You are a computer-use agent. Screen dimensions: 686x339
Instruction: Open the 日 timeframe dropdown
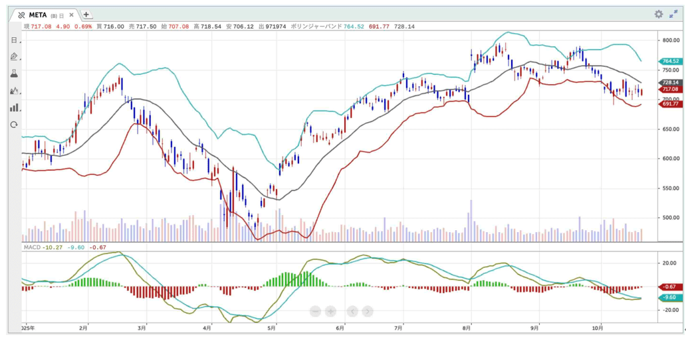(14, 40)
